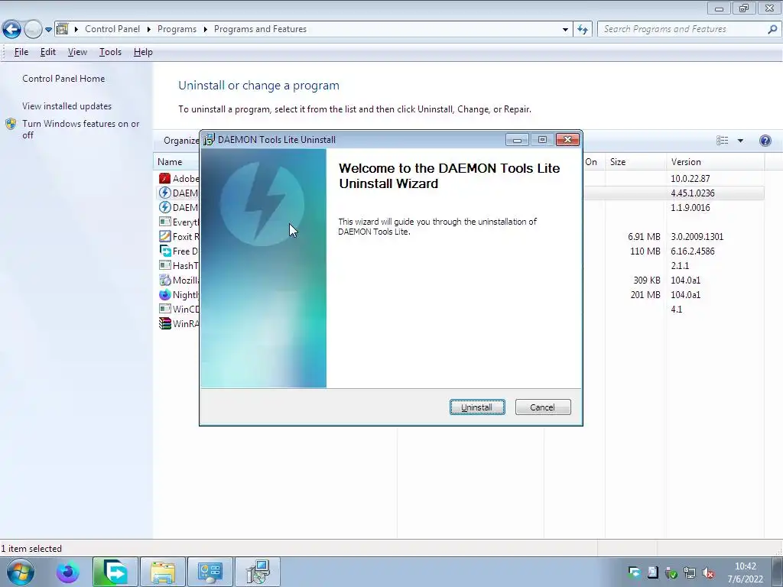The height and width of the screenshot is (587, 783).
Task: Select the WinCD program icon
Action: pyautogui.click(x=165, y=309)
